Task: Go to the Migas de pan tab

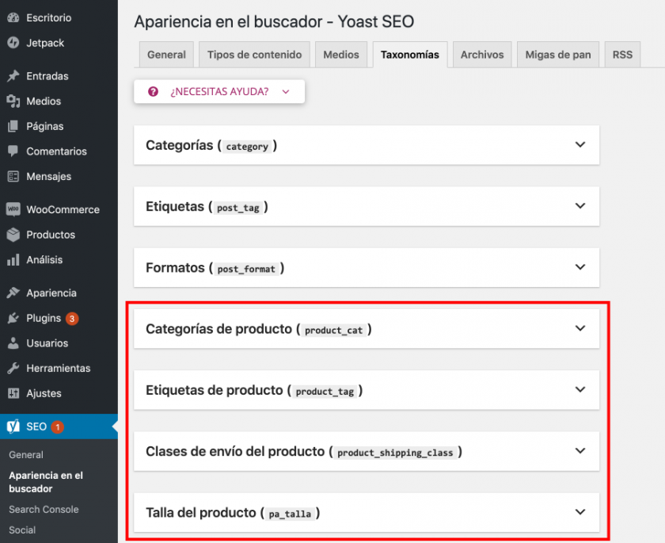Action: click(x=558, y=55)
